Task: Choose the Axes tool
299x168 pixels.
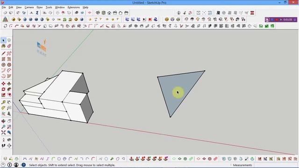Action: tap(3, 114)
